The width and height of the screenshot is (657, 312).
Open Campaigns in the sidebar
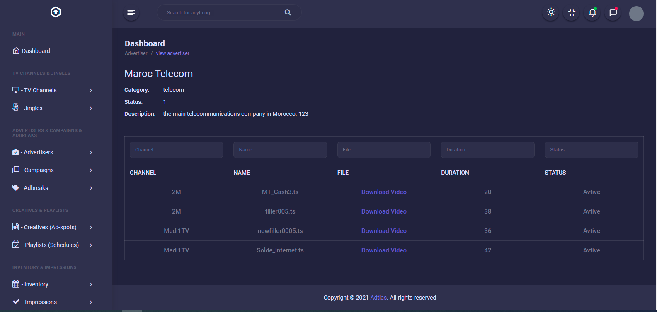tap(39, 170)
